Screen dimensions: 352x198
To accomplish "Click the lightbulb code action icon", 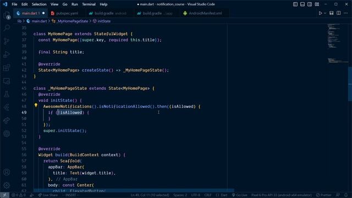I will [x=36, y=105].
